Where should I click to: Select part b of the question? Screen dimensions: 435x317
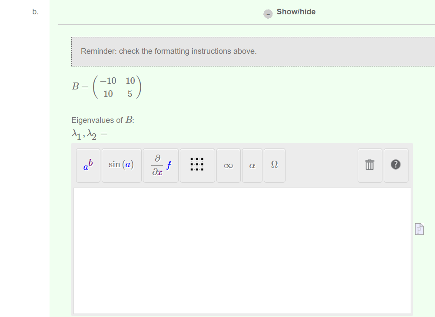tap(35, 12)
